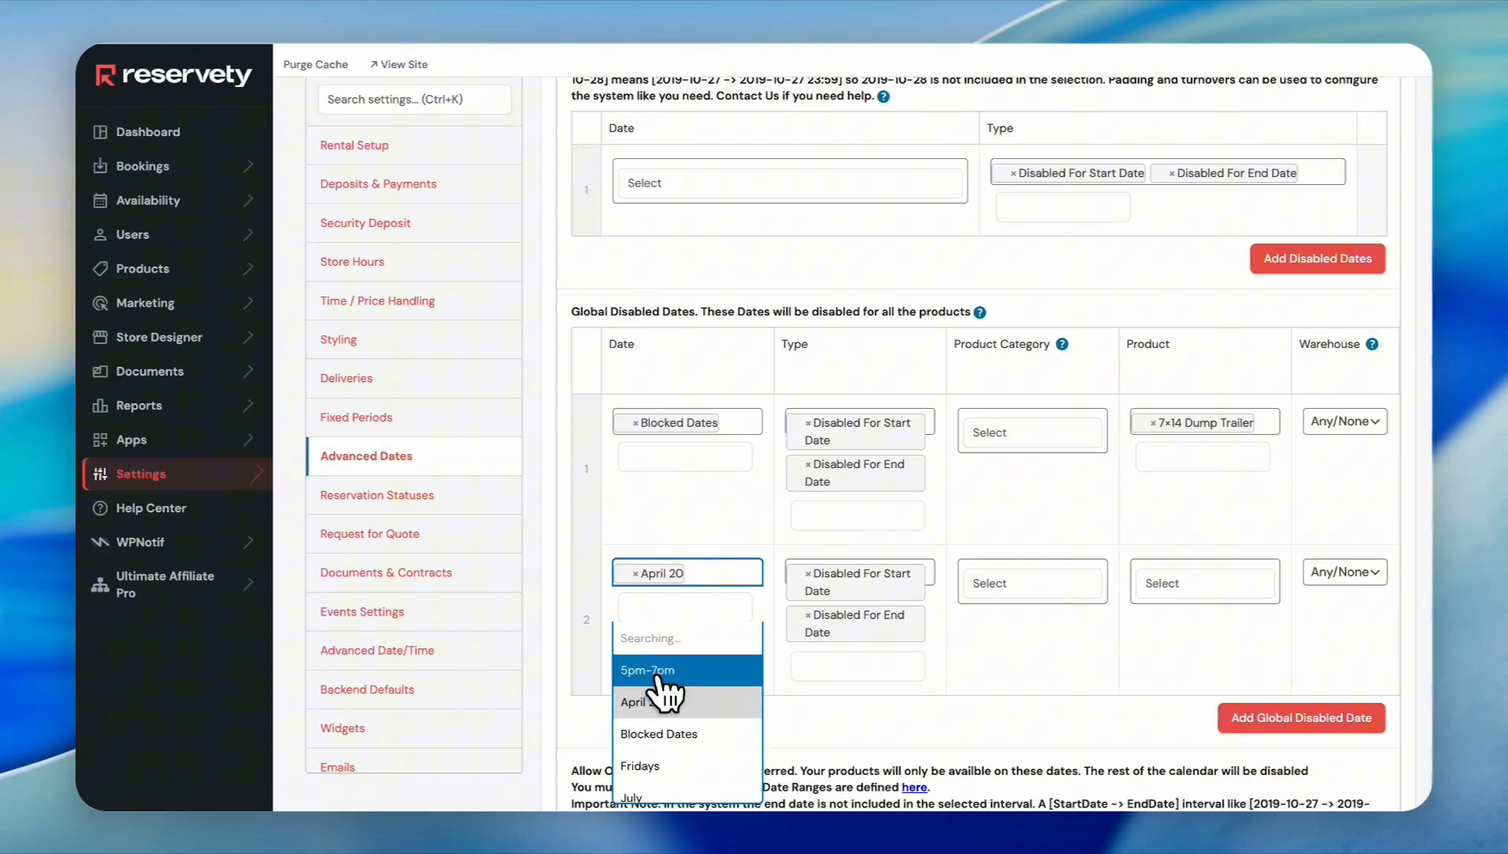Remove the Blocked Dates tag in row 1
This screenshot has width=1508, height=854.
[635, 424]
